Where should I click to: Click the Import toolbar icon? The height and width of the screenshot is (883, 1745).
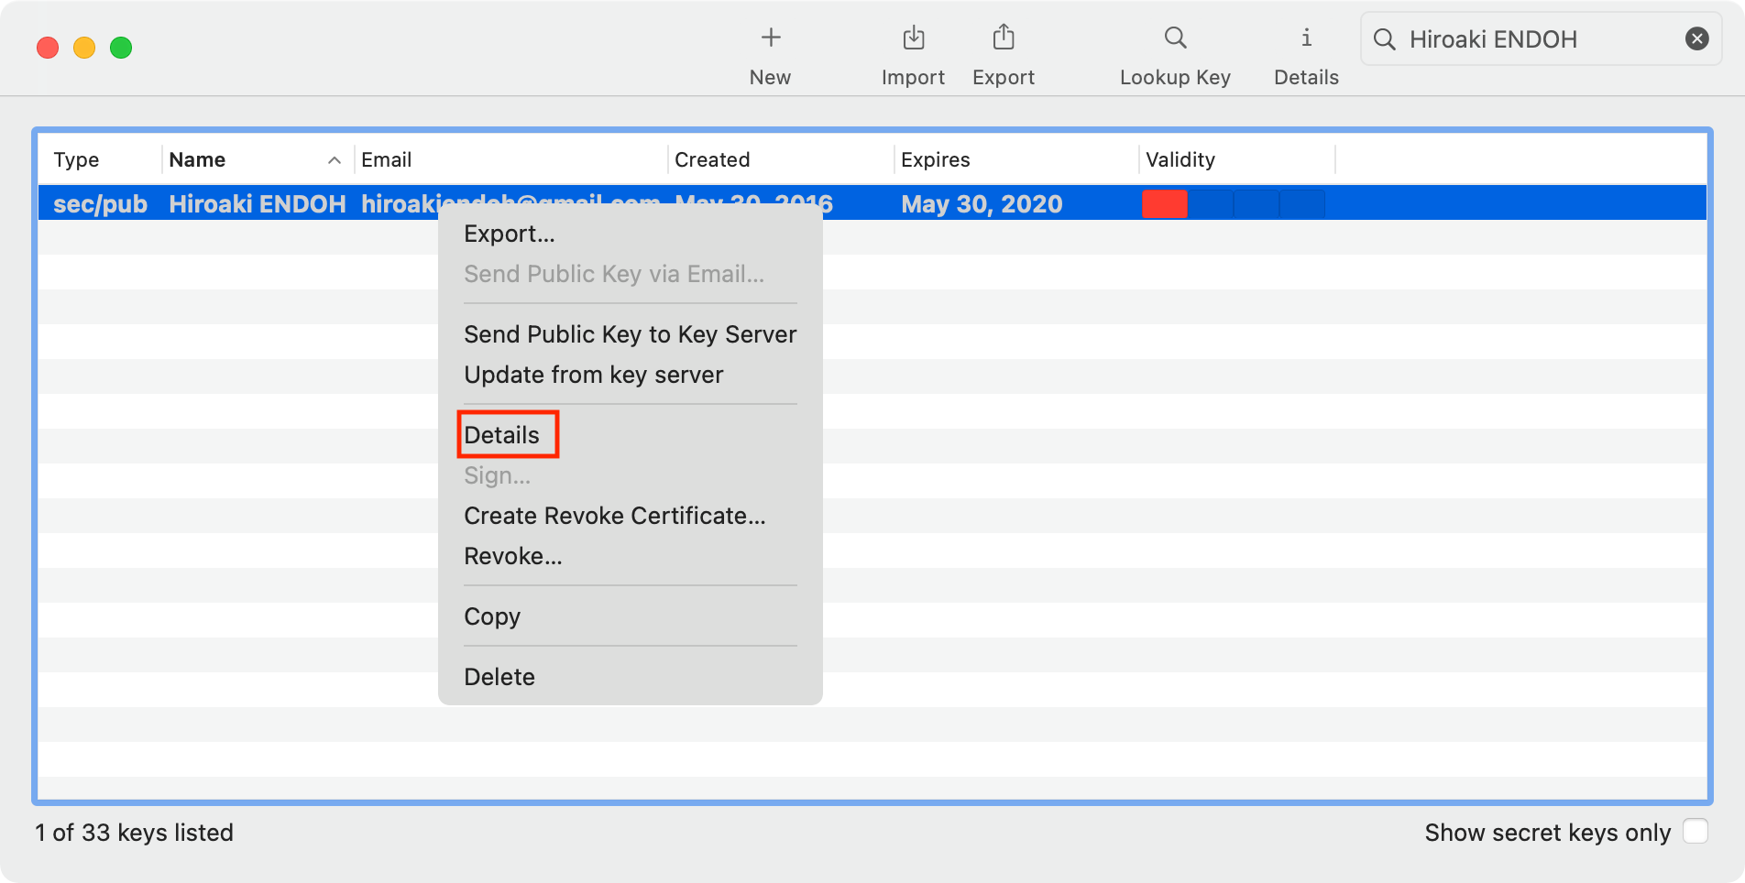tap(913, 38)
